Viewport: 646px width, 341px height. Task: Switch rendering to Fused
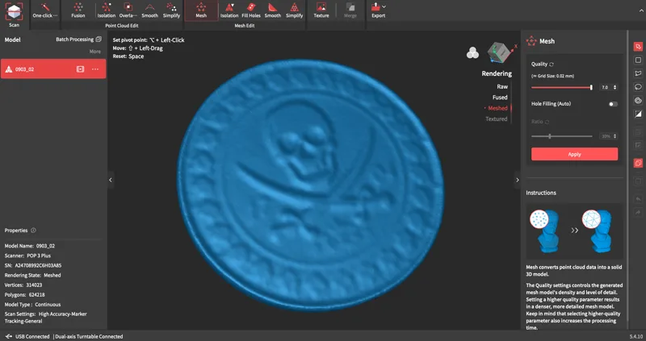[x=500, y=98]
